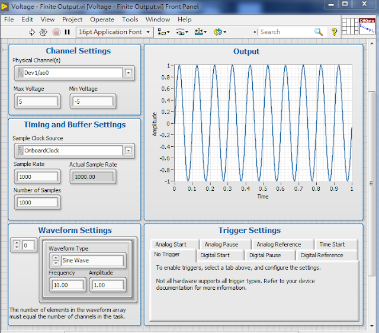
Task: Click the waveform array index stepper
Action: click(x=17, y=245)
